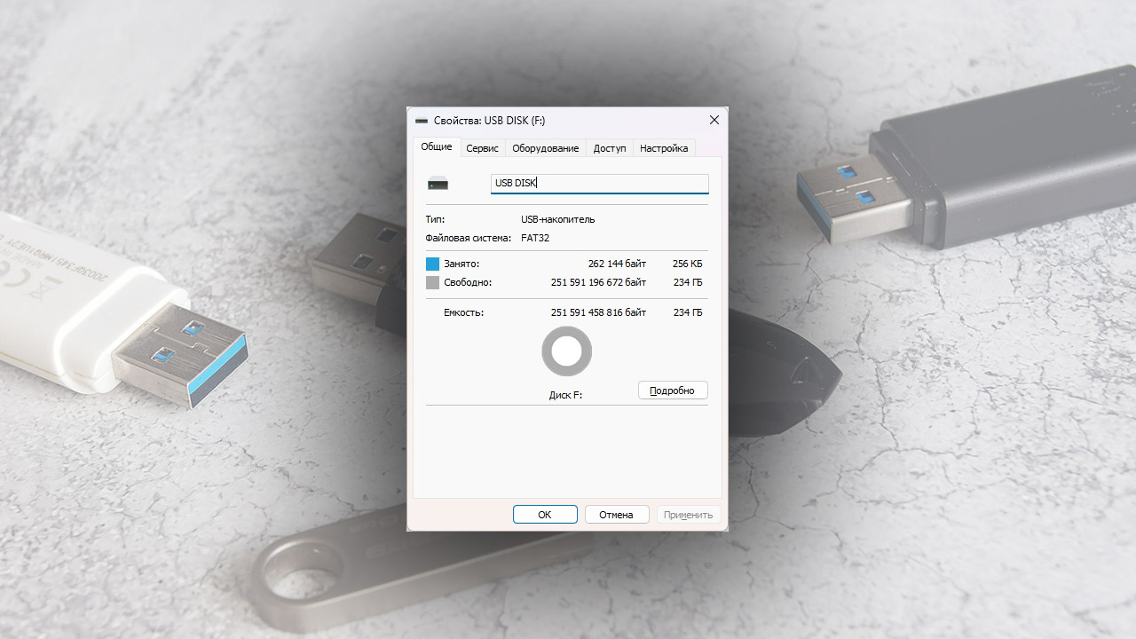Click the Отмена button
The height and width of the screenshot is (639, 1136).
[616, 515]
